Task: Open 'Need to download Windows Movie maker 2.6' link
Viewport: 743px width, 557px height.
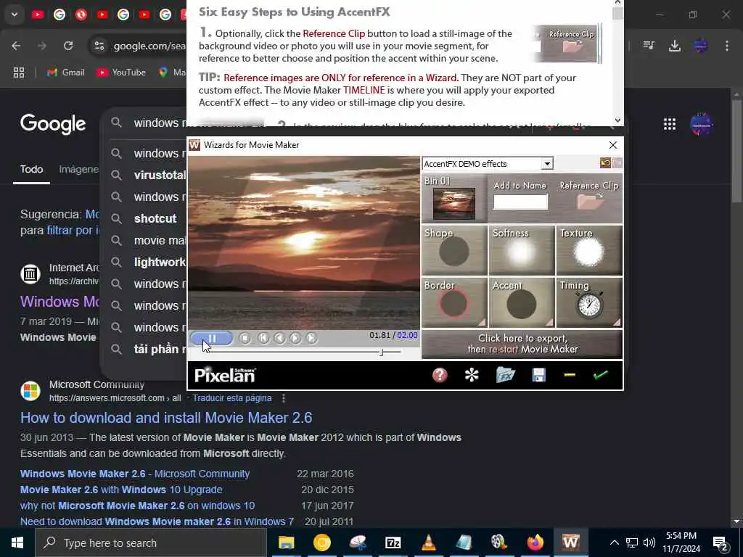Action: coord(157,522)
